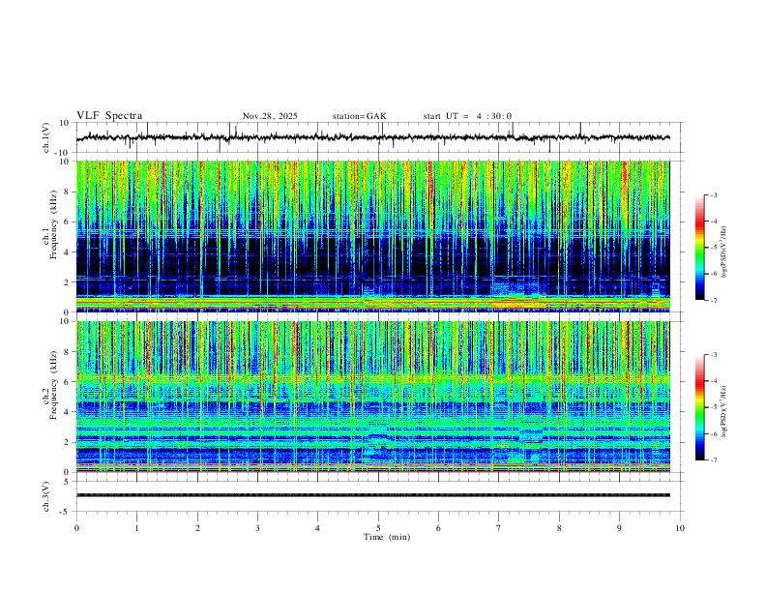766x592 pixels.
Task: Click the lower color bar's "-4" label
Action: click(713, 381)
